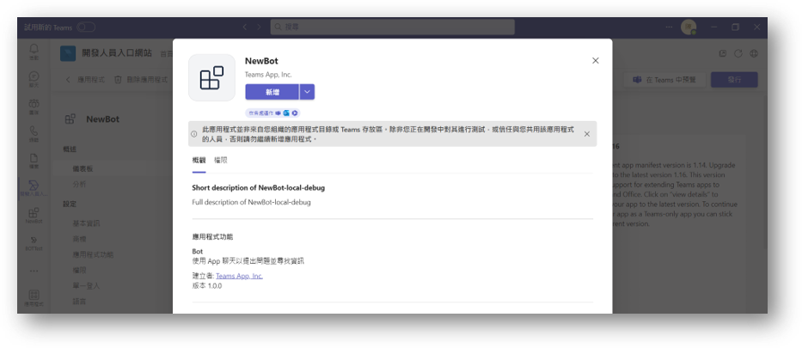
Task: Click the Developer Portal logo icon
Action: click(x=68, y=53)
